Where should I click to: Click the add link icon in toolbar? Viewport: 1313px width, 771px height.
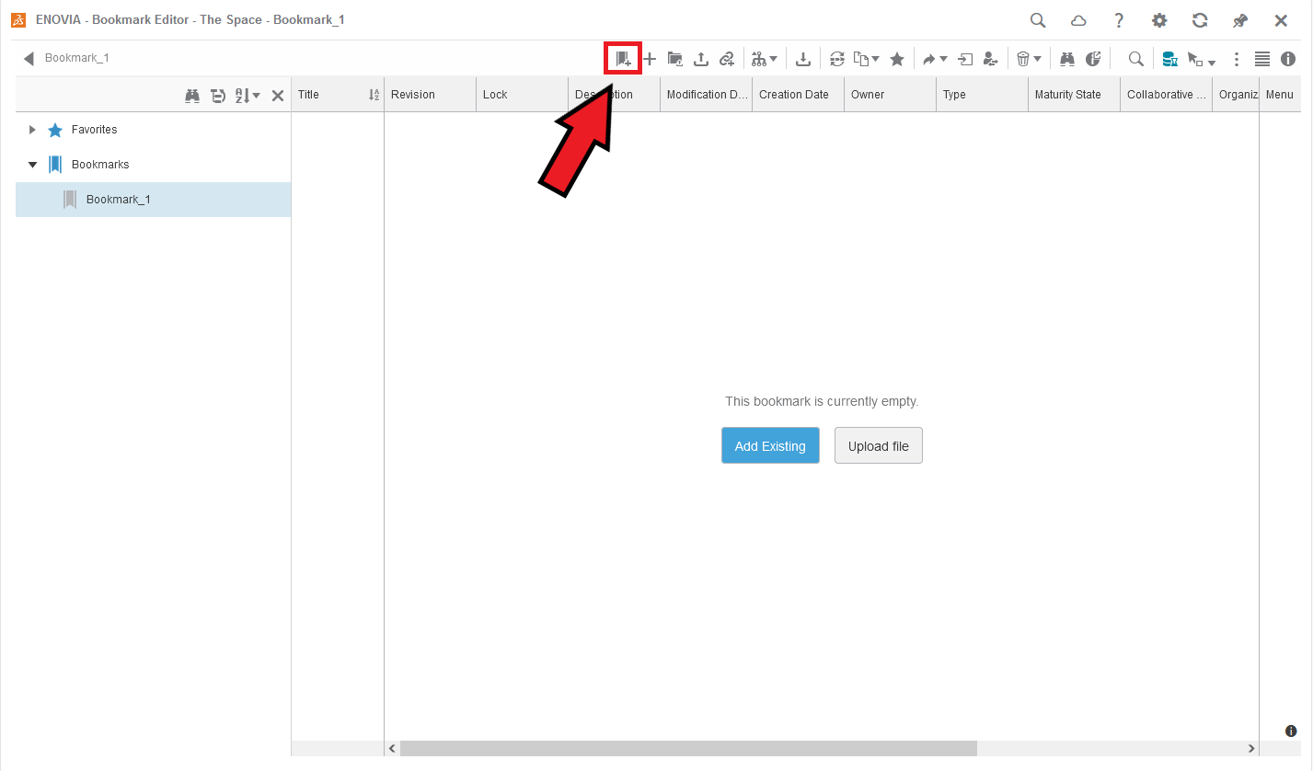727,59
